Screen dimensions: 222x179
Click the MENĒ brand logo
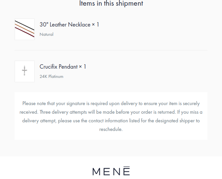(x=111, y=171)
